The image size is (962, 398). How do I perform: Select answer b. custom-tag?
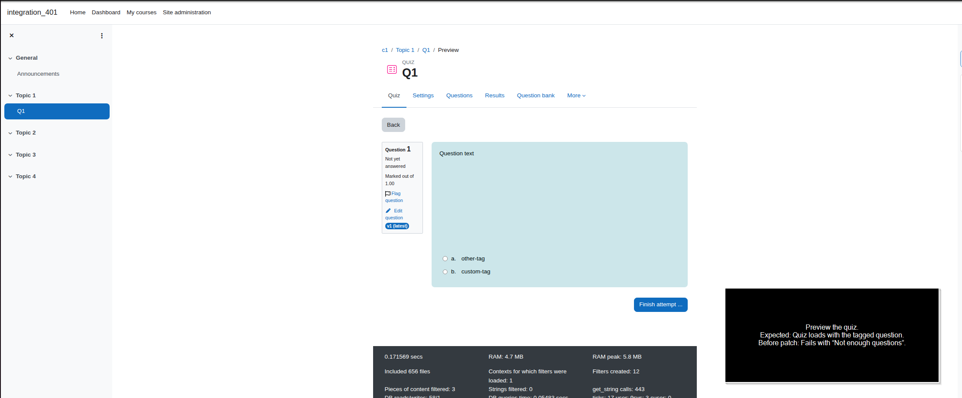(x=445, y=272)
